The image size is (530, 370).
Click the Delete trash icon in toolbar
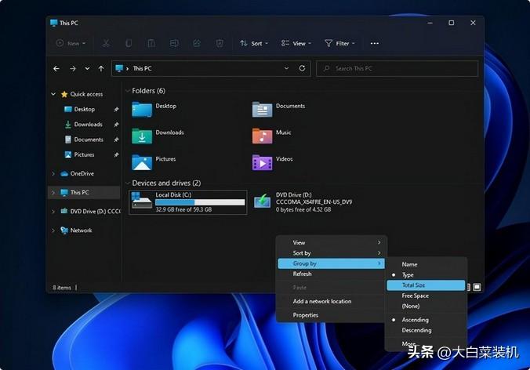pos(220,43)
